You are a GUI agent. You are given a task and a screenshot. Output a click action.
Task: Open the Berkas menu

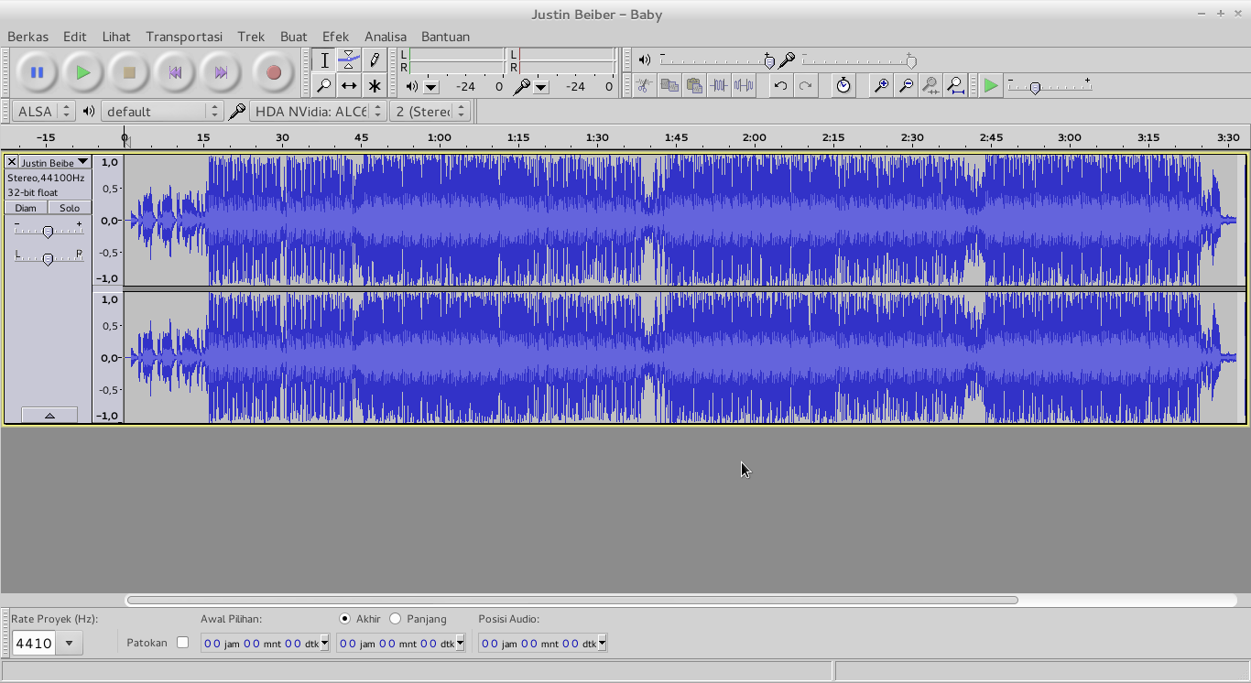27,37
